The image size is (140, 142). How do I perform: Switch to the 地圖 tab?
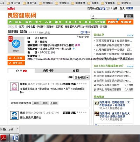76,71
